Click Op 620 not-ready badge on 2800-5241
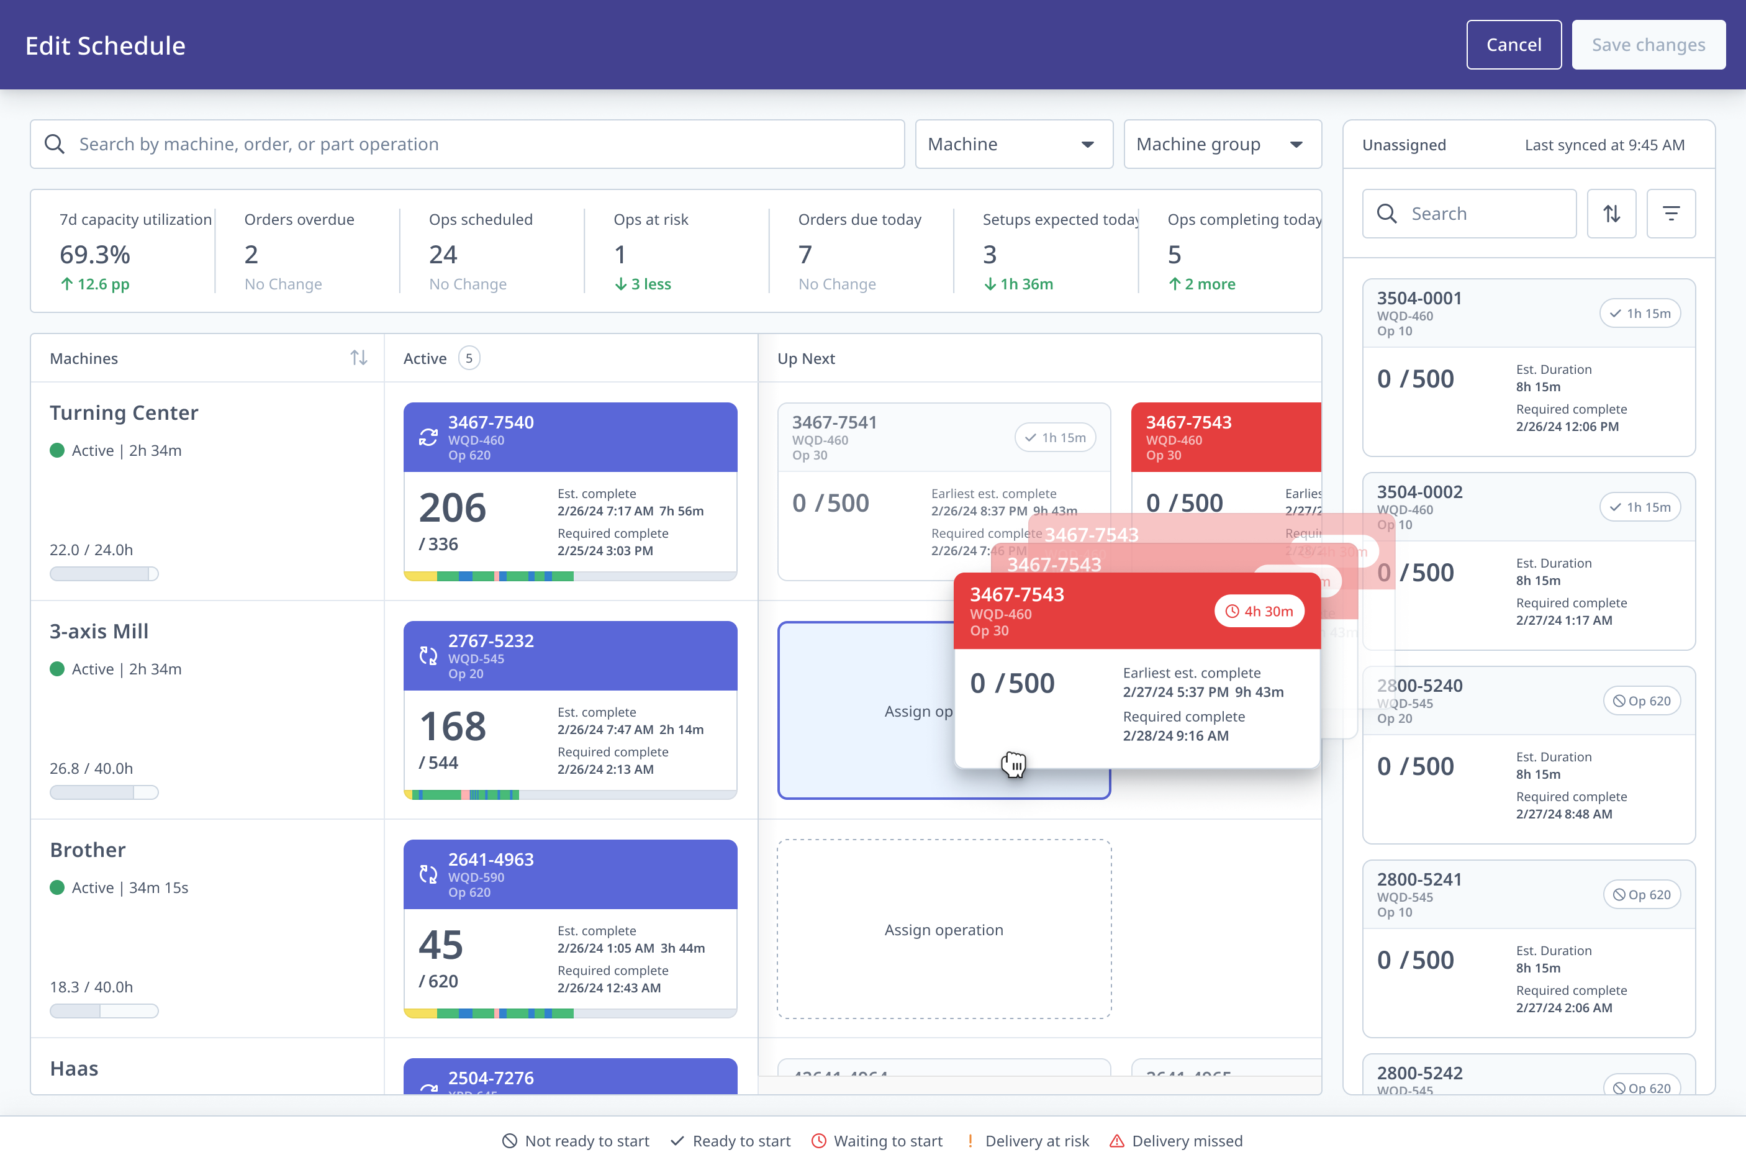This screenshot has width=1746, height=1165. pyautogui.click(x=1641, y=894)
